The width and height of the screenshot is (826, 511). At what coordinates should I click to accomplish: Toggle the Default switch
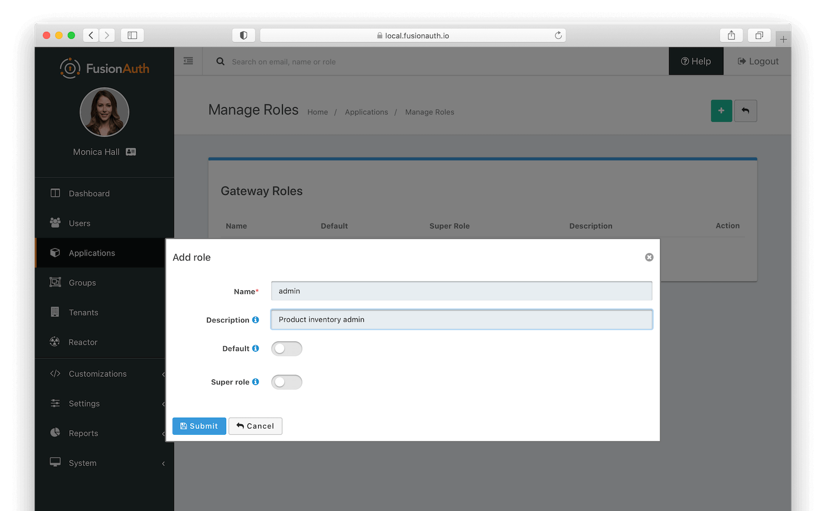(x=287, y=349)
